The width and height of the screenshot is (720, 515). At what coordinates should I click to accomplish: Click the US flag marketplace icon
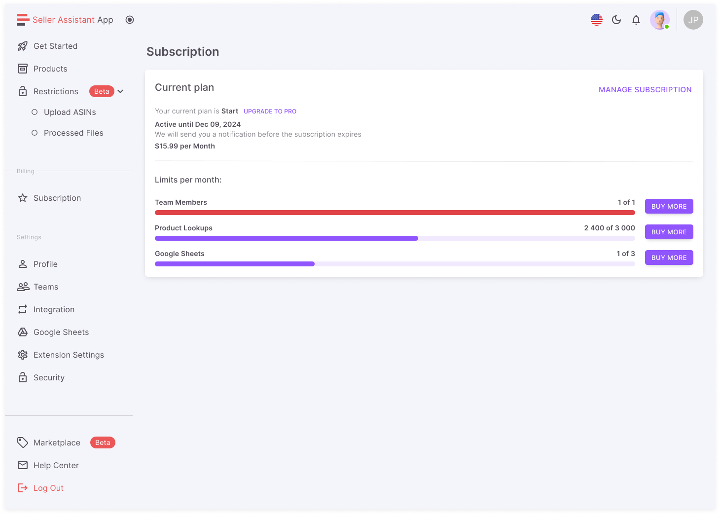(596, 20)
